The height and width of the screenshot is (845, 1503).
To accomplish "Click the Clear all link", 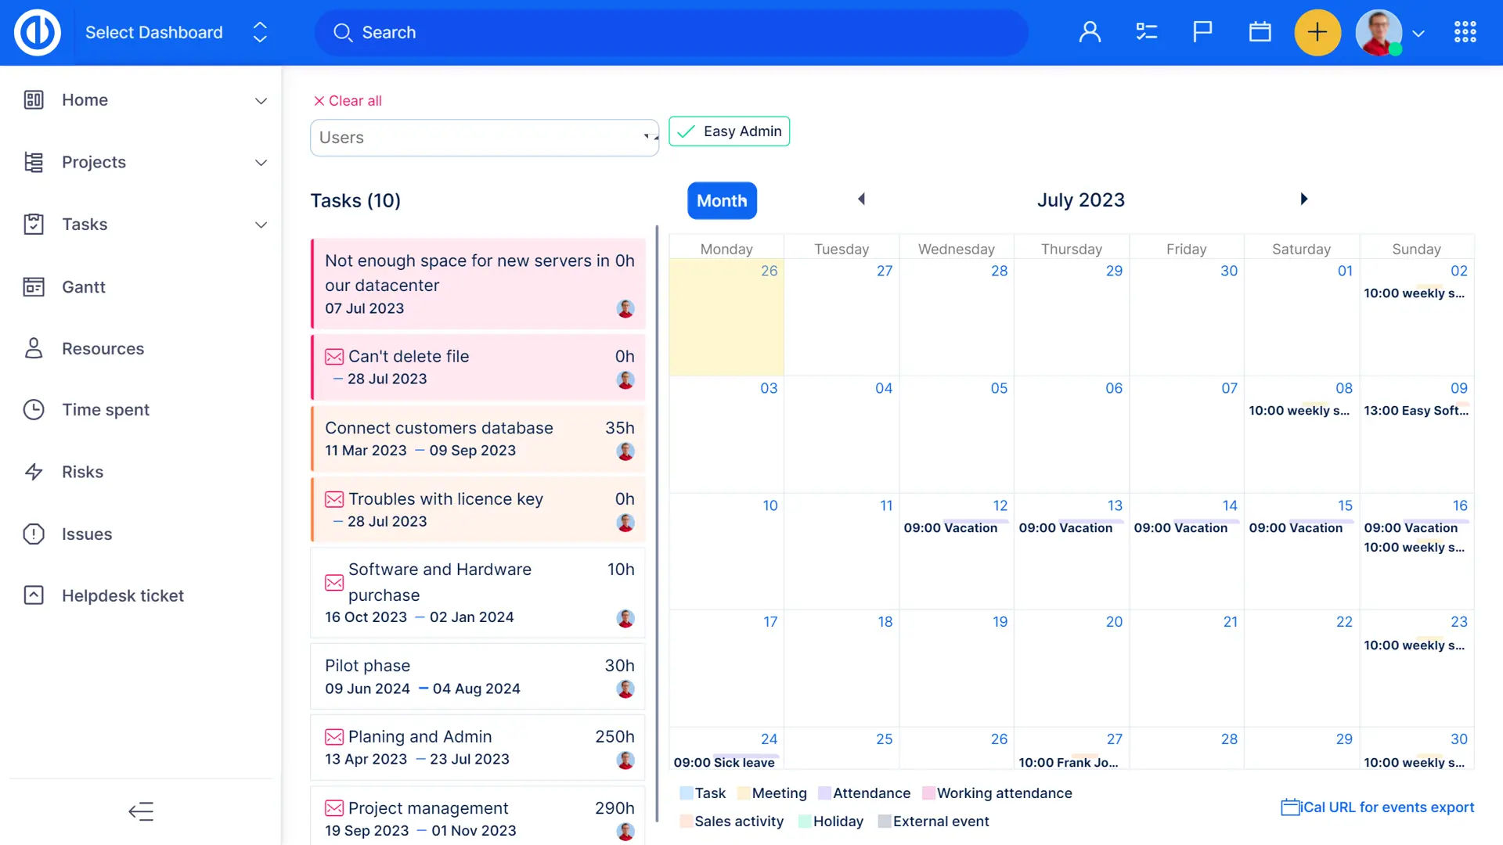I will pyautogui.click(x=348, y=101).
